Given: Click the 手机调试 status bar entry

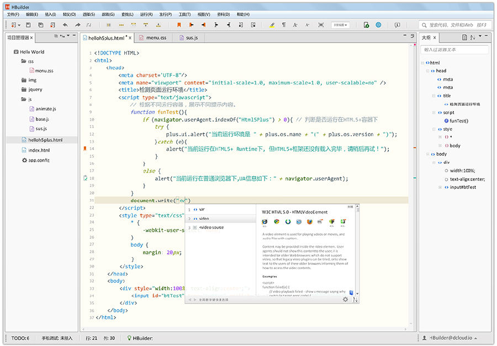Looking at the screenshot, I should coord(57,338).
